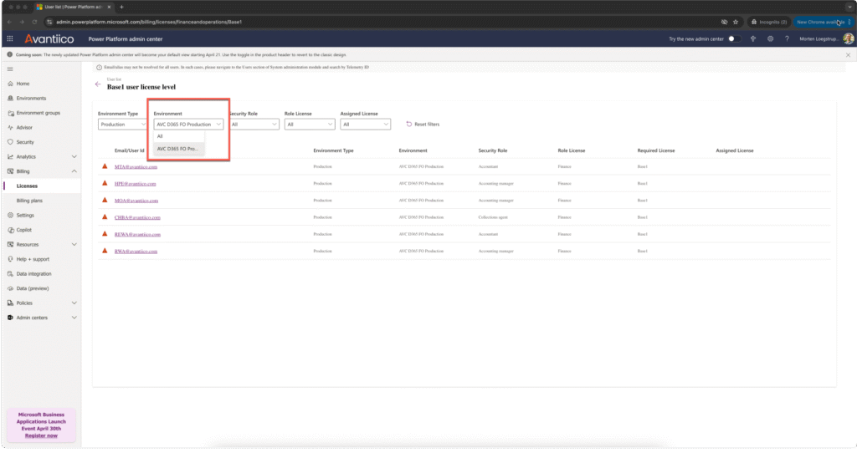Screen dimensions: 857x458
Task: Click the Assigned License column header
Action: click(735, 150)
